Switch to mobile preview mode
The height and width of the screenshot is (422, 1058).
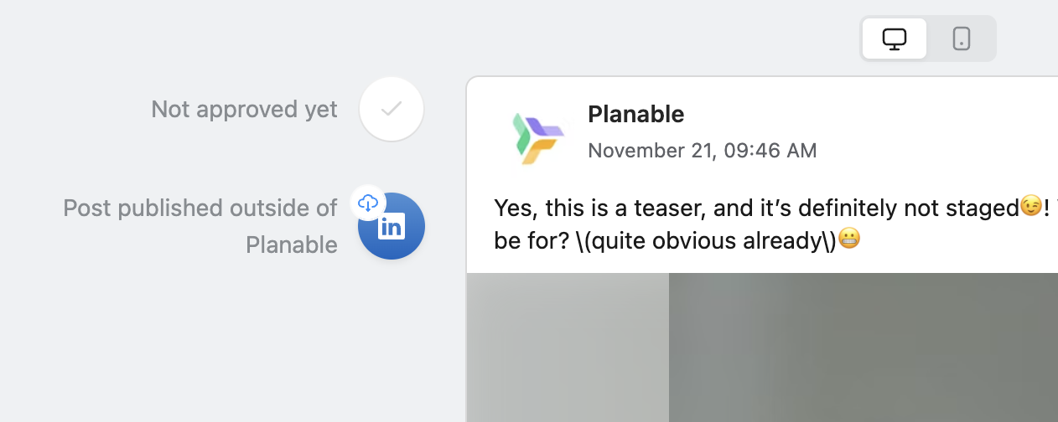tap(962, 39)
